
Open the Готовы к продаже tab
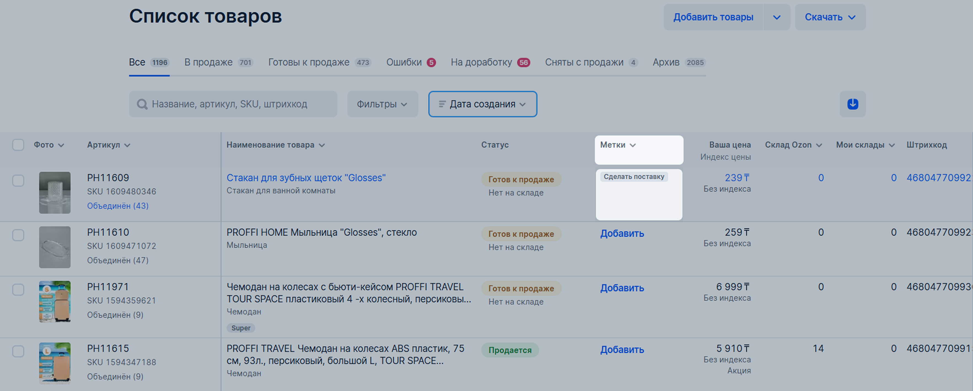click(319, 62)
